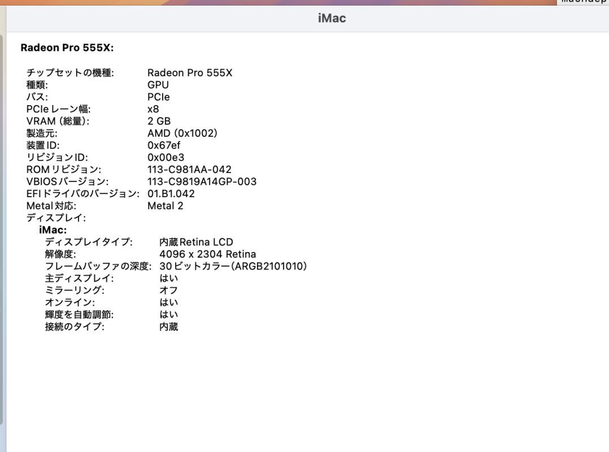Click the 内蔵 Retina LCD display type

point(193,242)
